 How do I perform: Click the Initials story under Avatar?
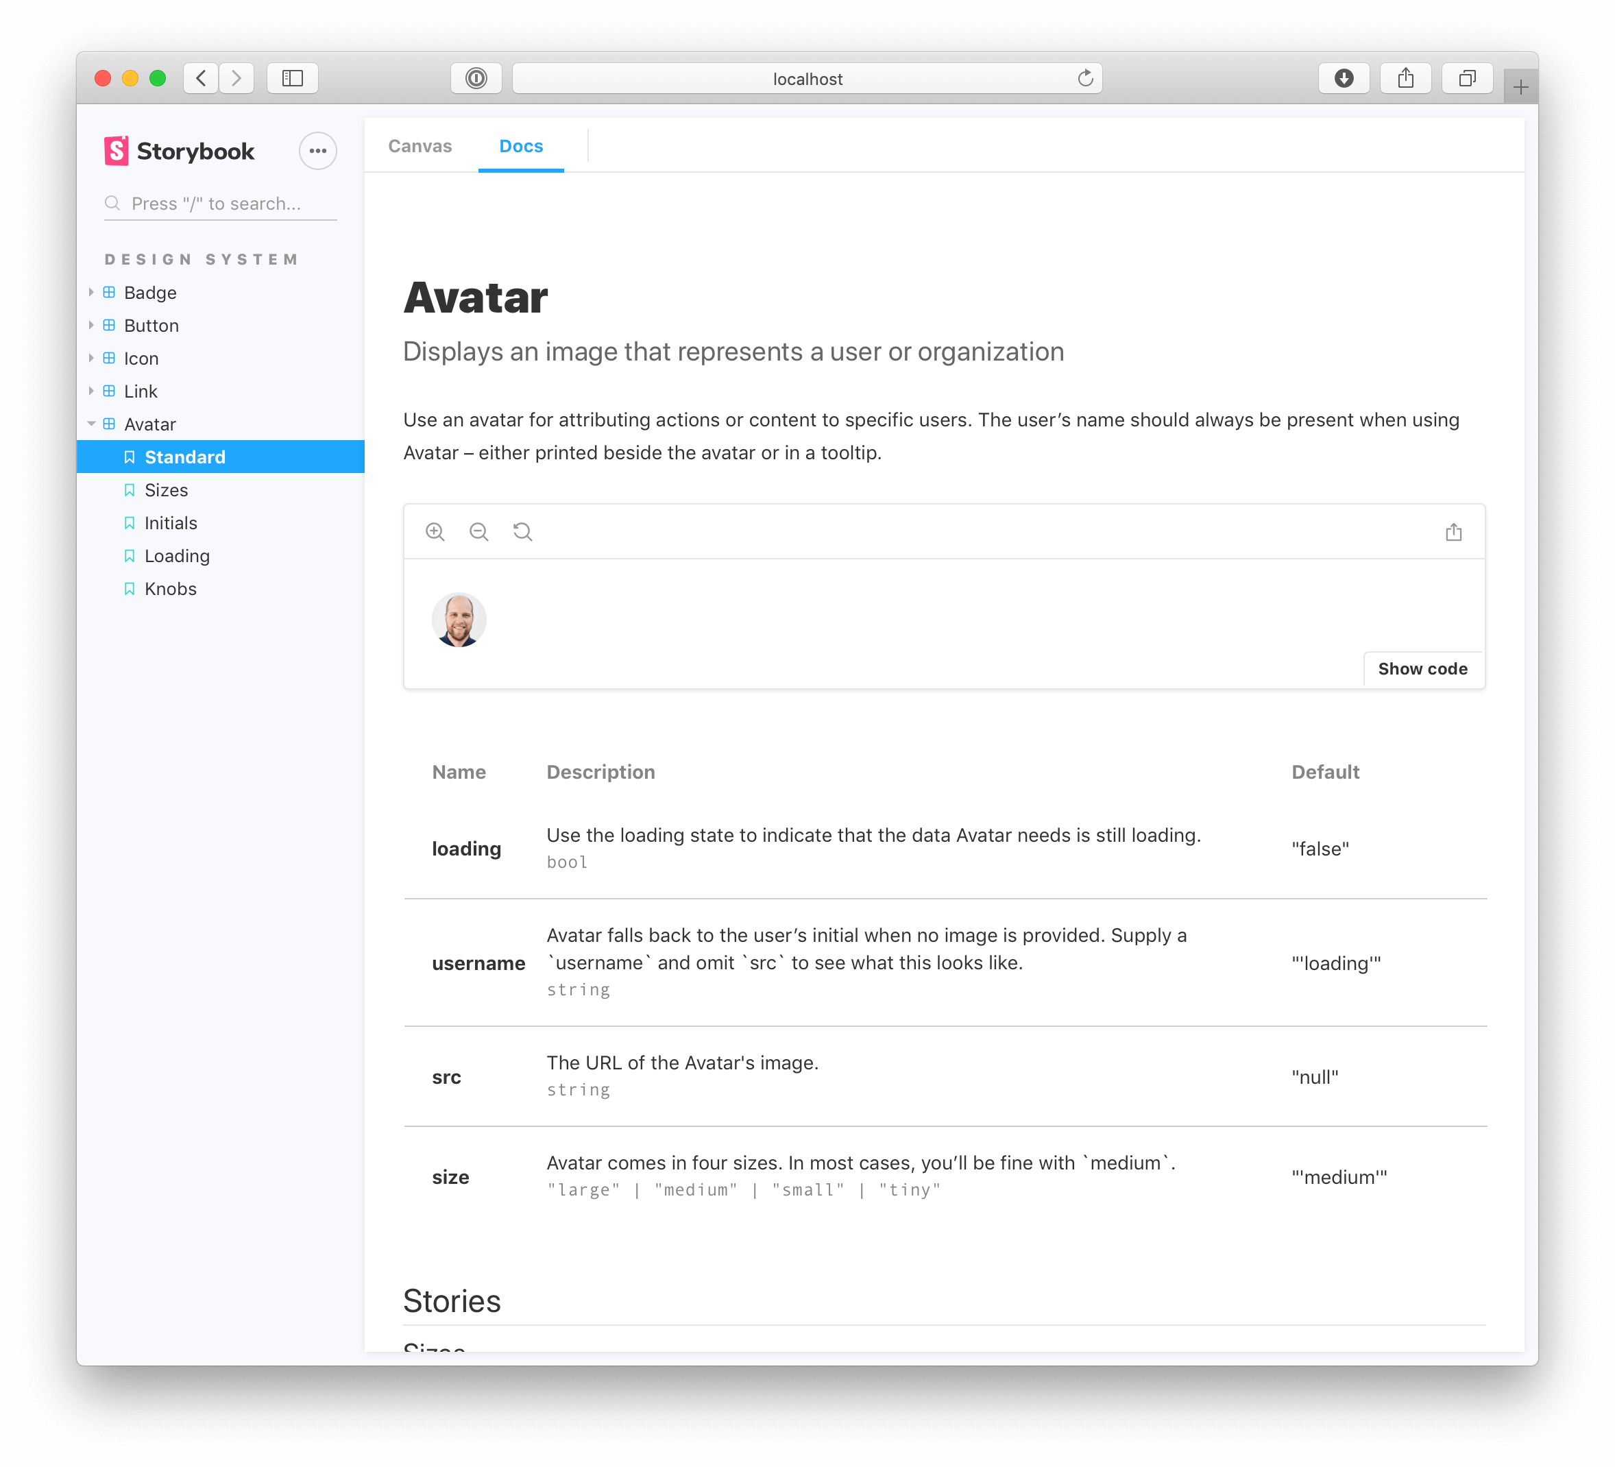click(x=171, y=522)
